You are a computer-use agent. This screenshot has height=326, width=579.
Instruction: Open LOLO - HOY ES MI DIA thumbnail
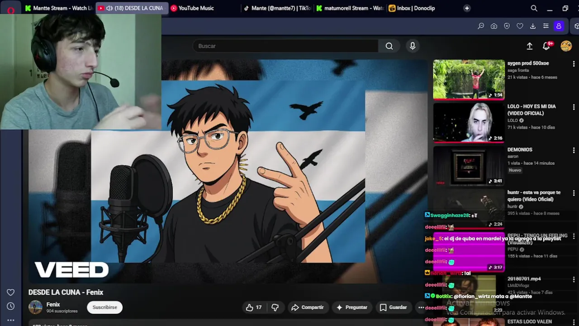469,122
